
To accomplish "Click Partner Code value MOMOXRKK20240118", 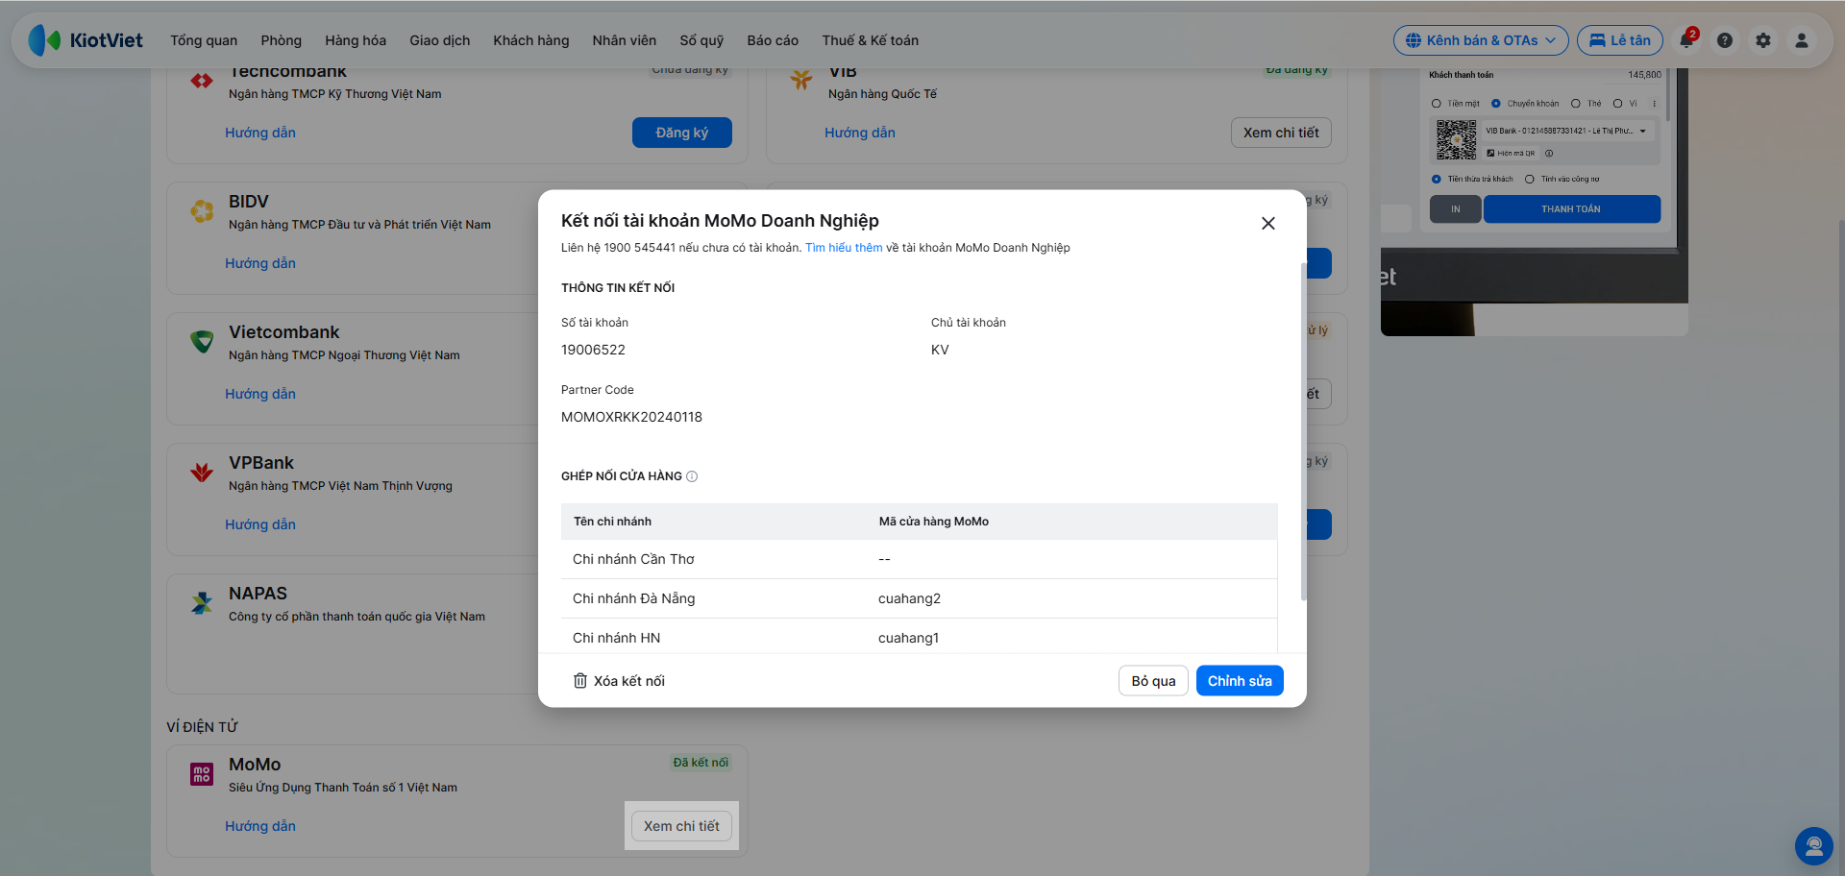I will 631,417.
